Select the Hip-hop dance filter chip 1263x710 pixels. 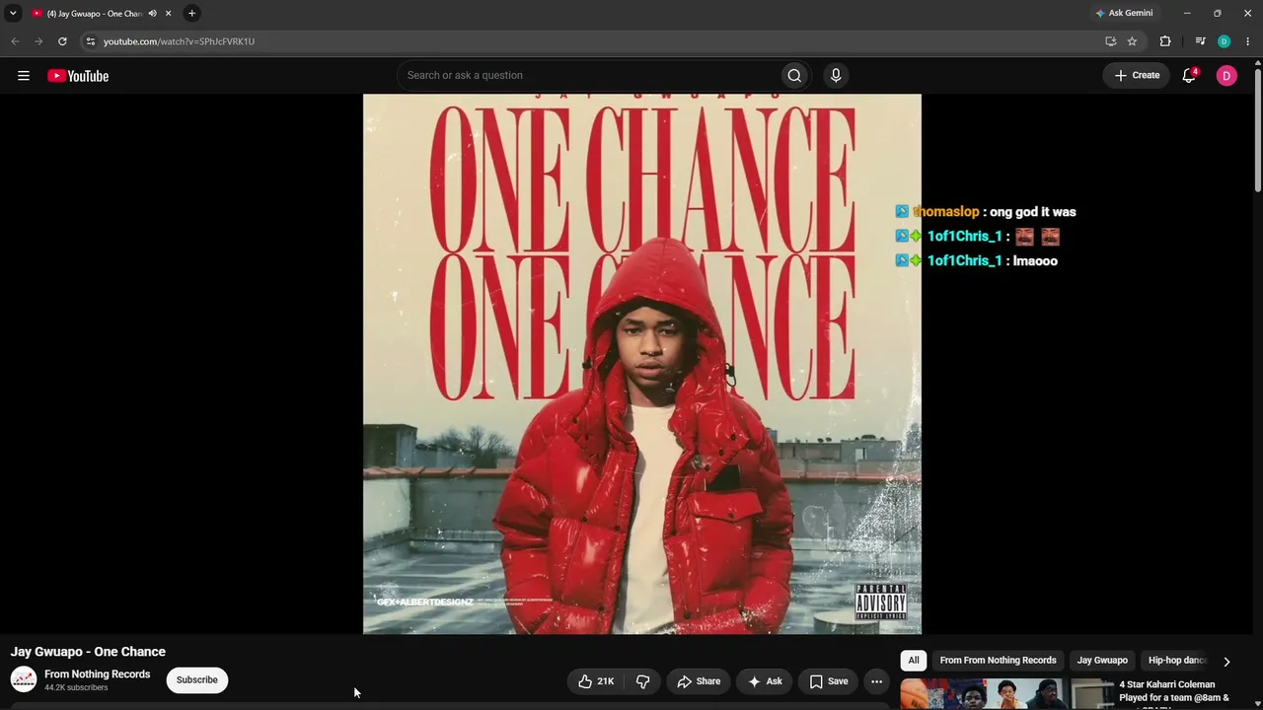pos(1177,661)
